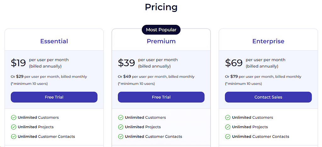
Task: Click Essential Unlimited Projects checkmark icon
Action: tap(14, 127)
